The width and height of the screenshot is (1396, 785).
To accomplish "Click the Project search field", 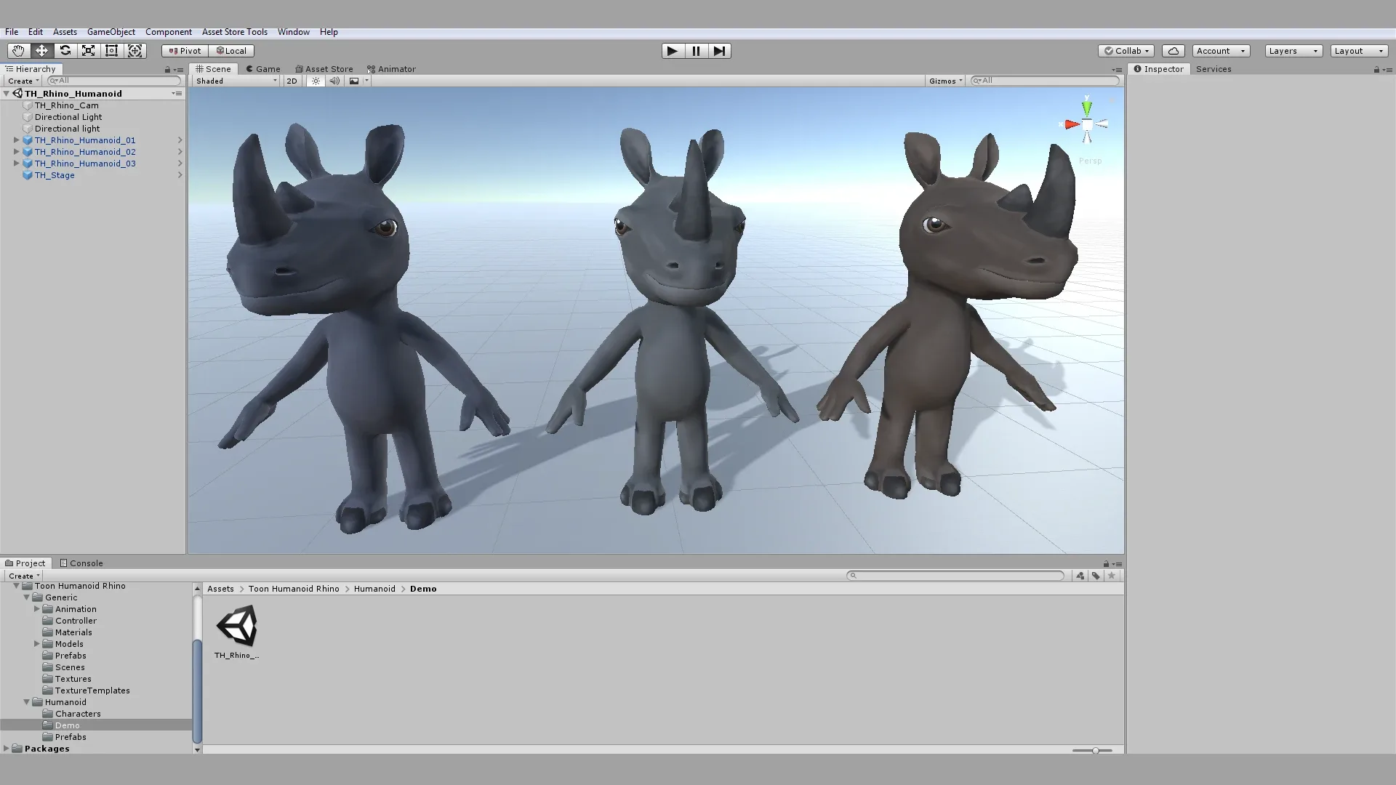I will pos(955,576).
